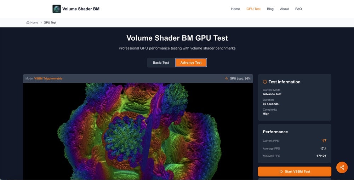Go to the Blog page

click(270, 9)
